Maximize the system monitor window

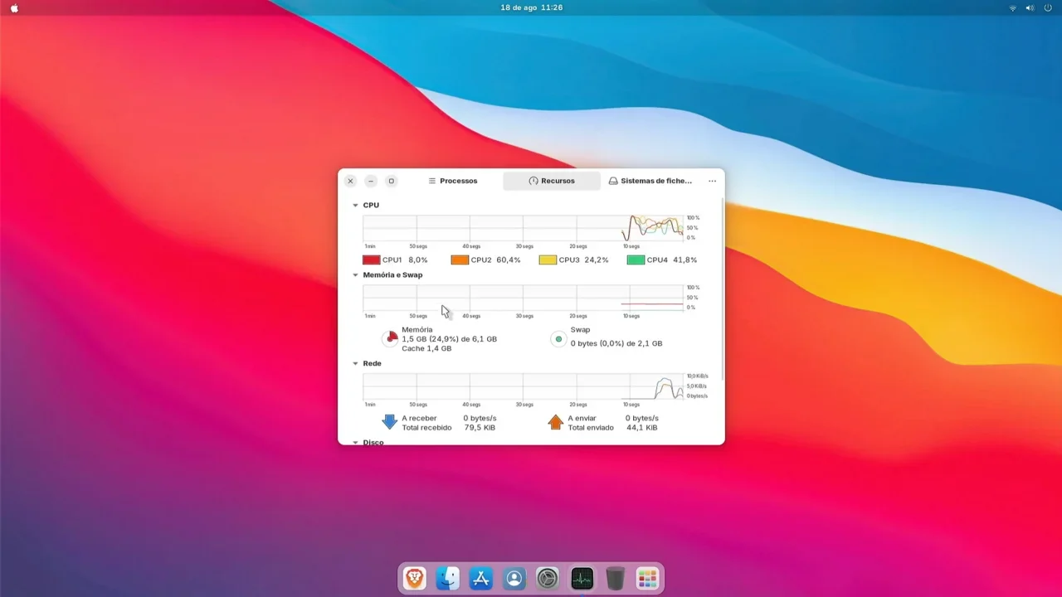click(392, 181)
